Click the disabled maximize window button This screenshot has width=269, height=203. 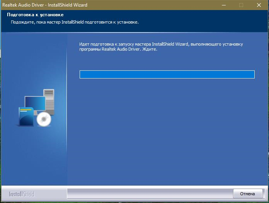(241, 5)
